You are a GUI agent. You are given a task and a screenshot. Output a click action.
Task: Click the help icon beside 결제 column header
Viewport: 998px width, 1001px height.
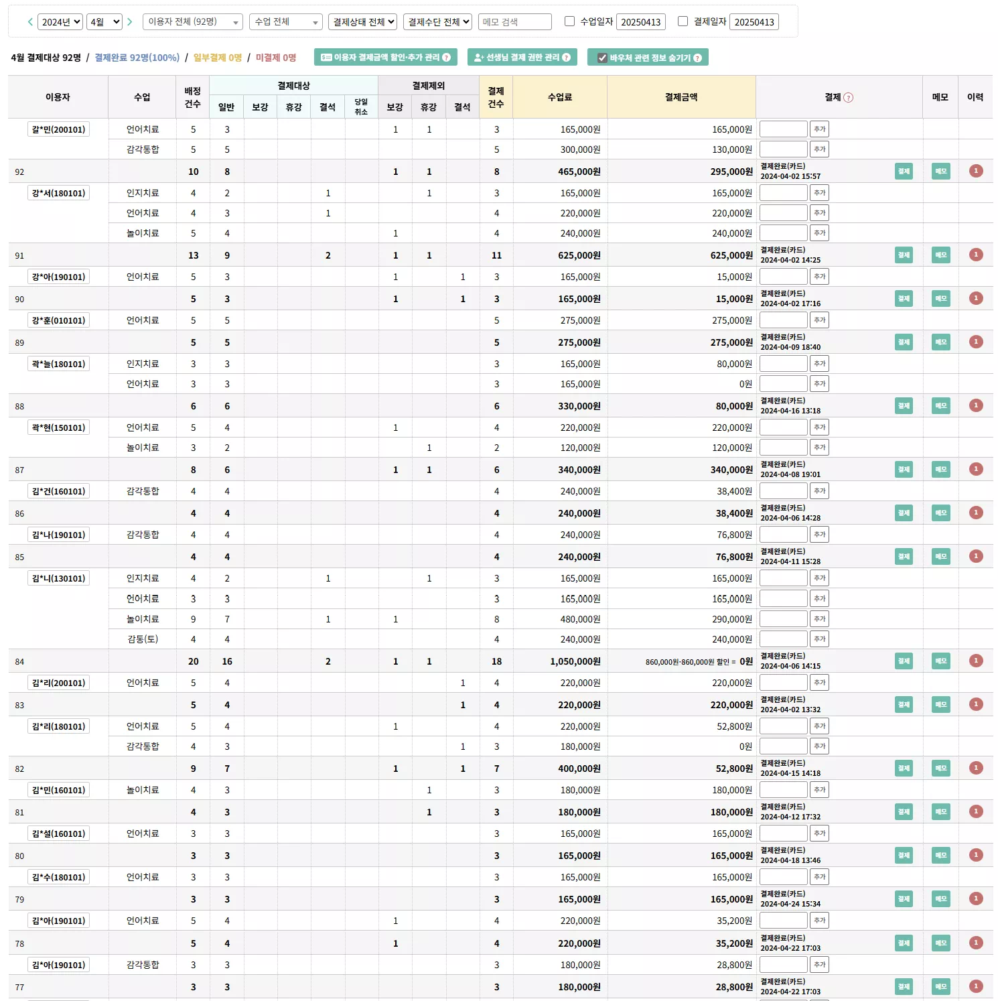849,98
